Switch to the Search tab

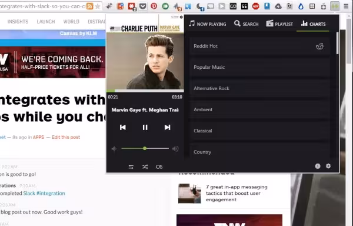click(246, 24)
